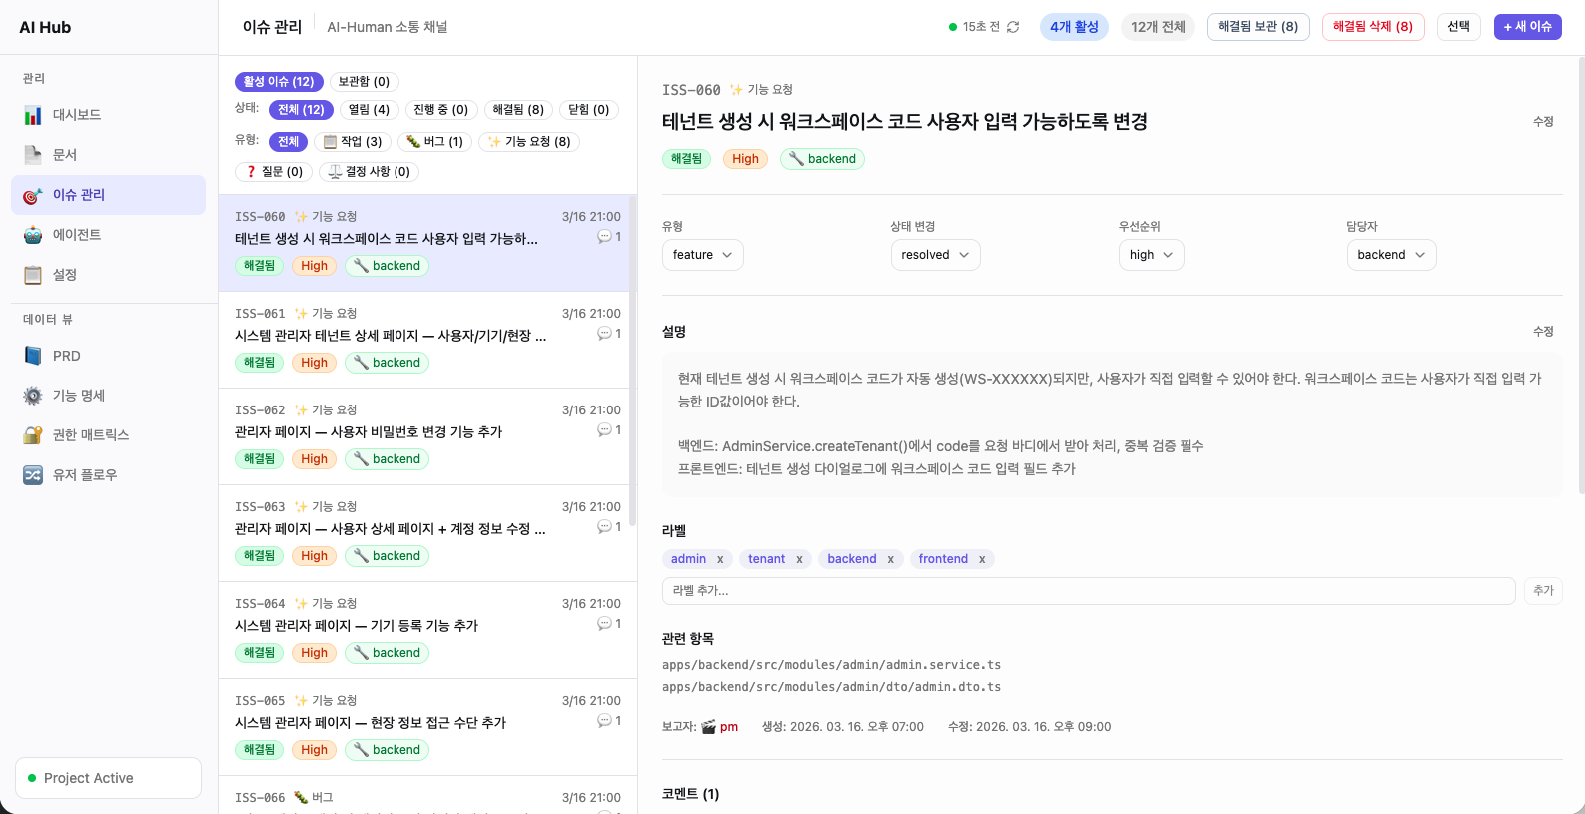Screen dimensions: 1585x814
Task: Open the 권한 매트릭스 lock icon
Action: point(33,435)
